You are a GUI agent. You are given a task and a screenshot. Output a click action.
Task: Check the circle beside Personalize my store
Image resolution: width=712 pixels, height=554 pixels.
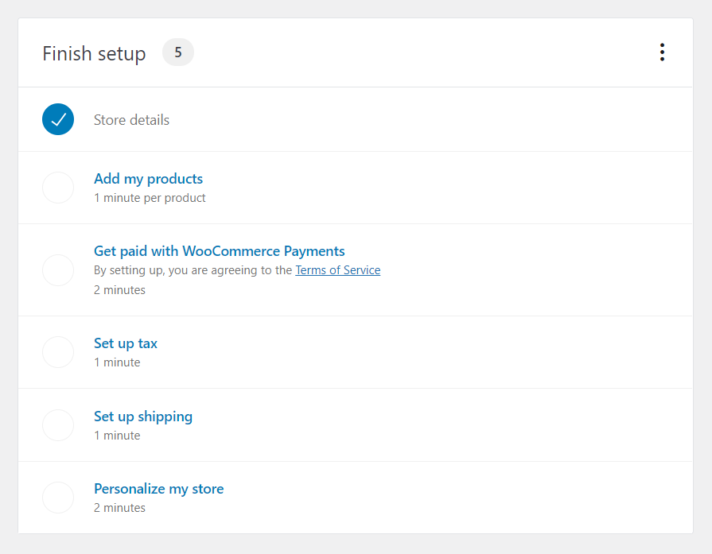pyautogui.click(x=57, y=498)
